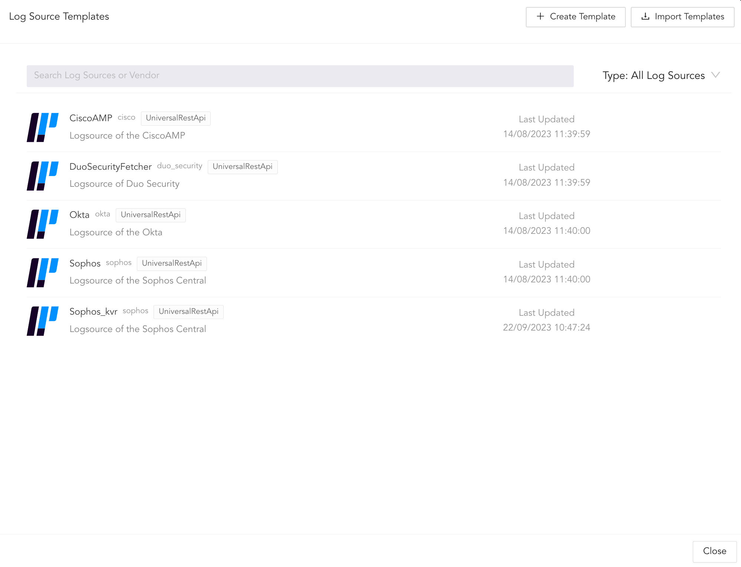
Task: Click the Search Log Sources or Vendor field
Action: 300,76
